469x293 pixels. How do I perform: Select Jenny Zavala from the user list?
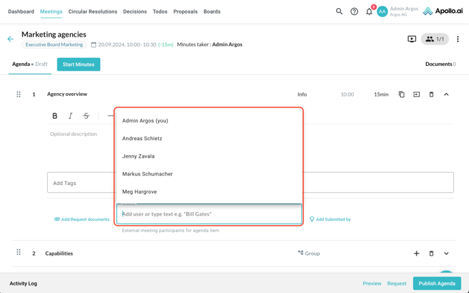(x=138, y=156)
